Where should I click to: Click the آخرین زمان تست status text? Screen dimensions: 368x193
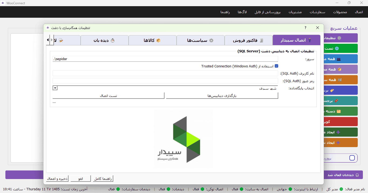coord(45,189)
